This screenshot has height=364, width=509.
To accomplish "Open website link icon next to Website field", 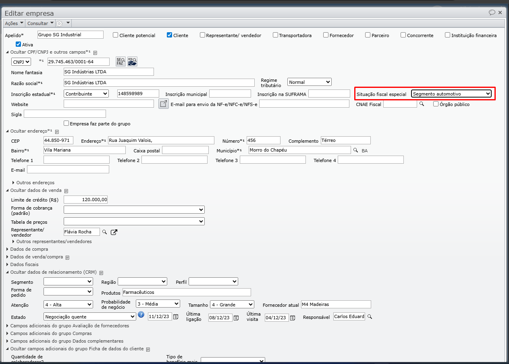I will pos(163,104).
